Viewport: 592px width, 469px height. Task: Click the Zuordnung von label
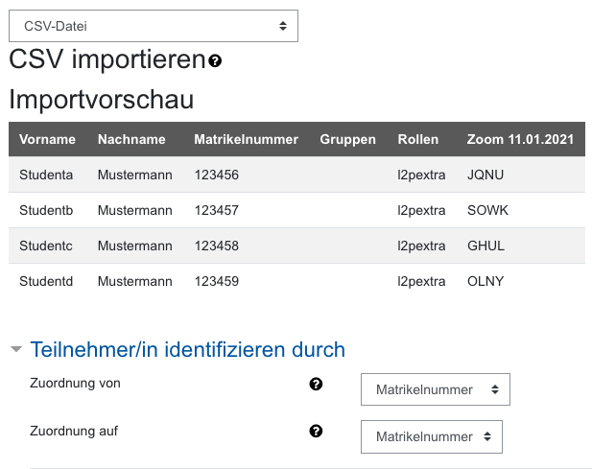[x=75, y=383]
